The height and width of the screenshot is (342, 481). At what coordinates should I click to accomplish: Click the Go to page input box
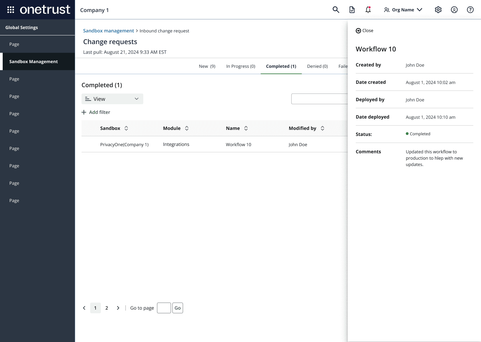[164, 308]
